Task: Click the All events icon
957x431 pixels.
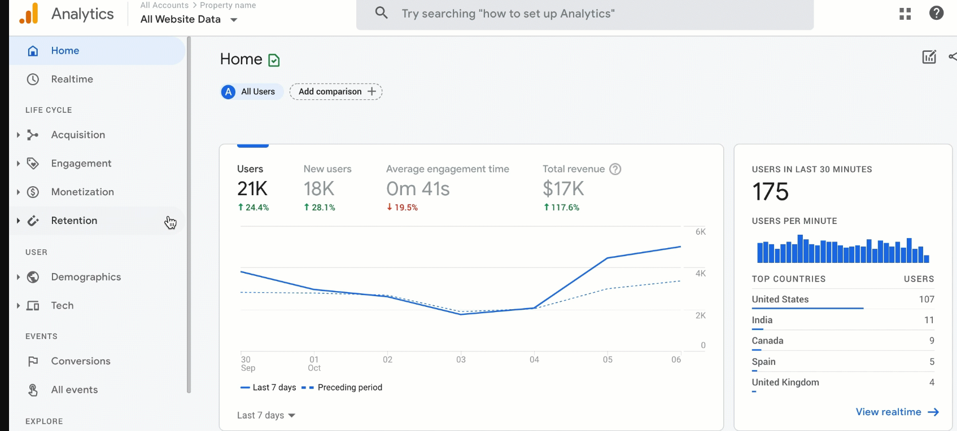Action: [x=33, y=390]
